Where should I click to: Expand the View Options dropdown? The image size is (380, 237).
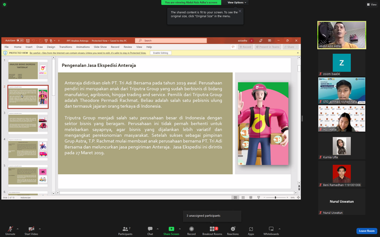(237, 2)
